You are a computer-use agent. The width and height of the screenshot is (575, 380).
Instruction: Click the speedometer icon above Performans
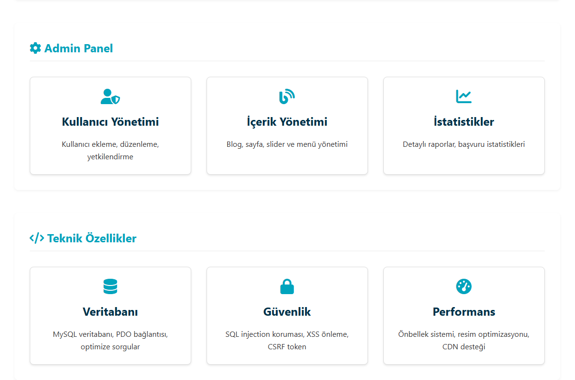pyautogui.click(x=464, y=286)
